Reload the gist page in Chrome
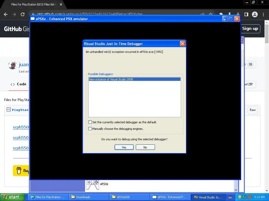 click(x=23, y=14)
